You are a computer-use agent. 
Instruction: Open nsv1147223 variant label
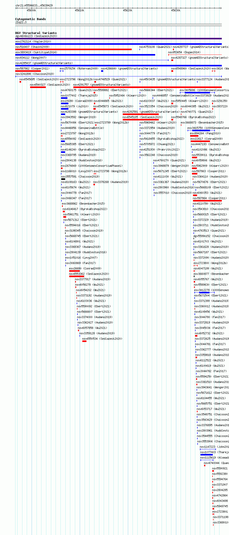(x=214, y=447)
